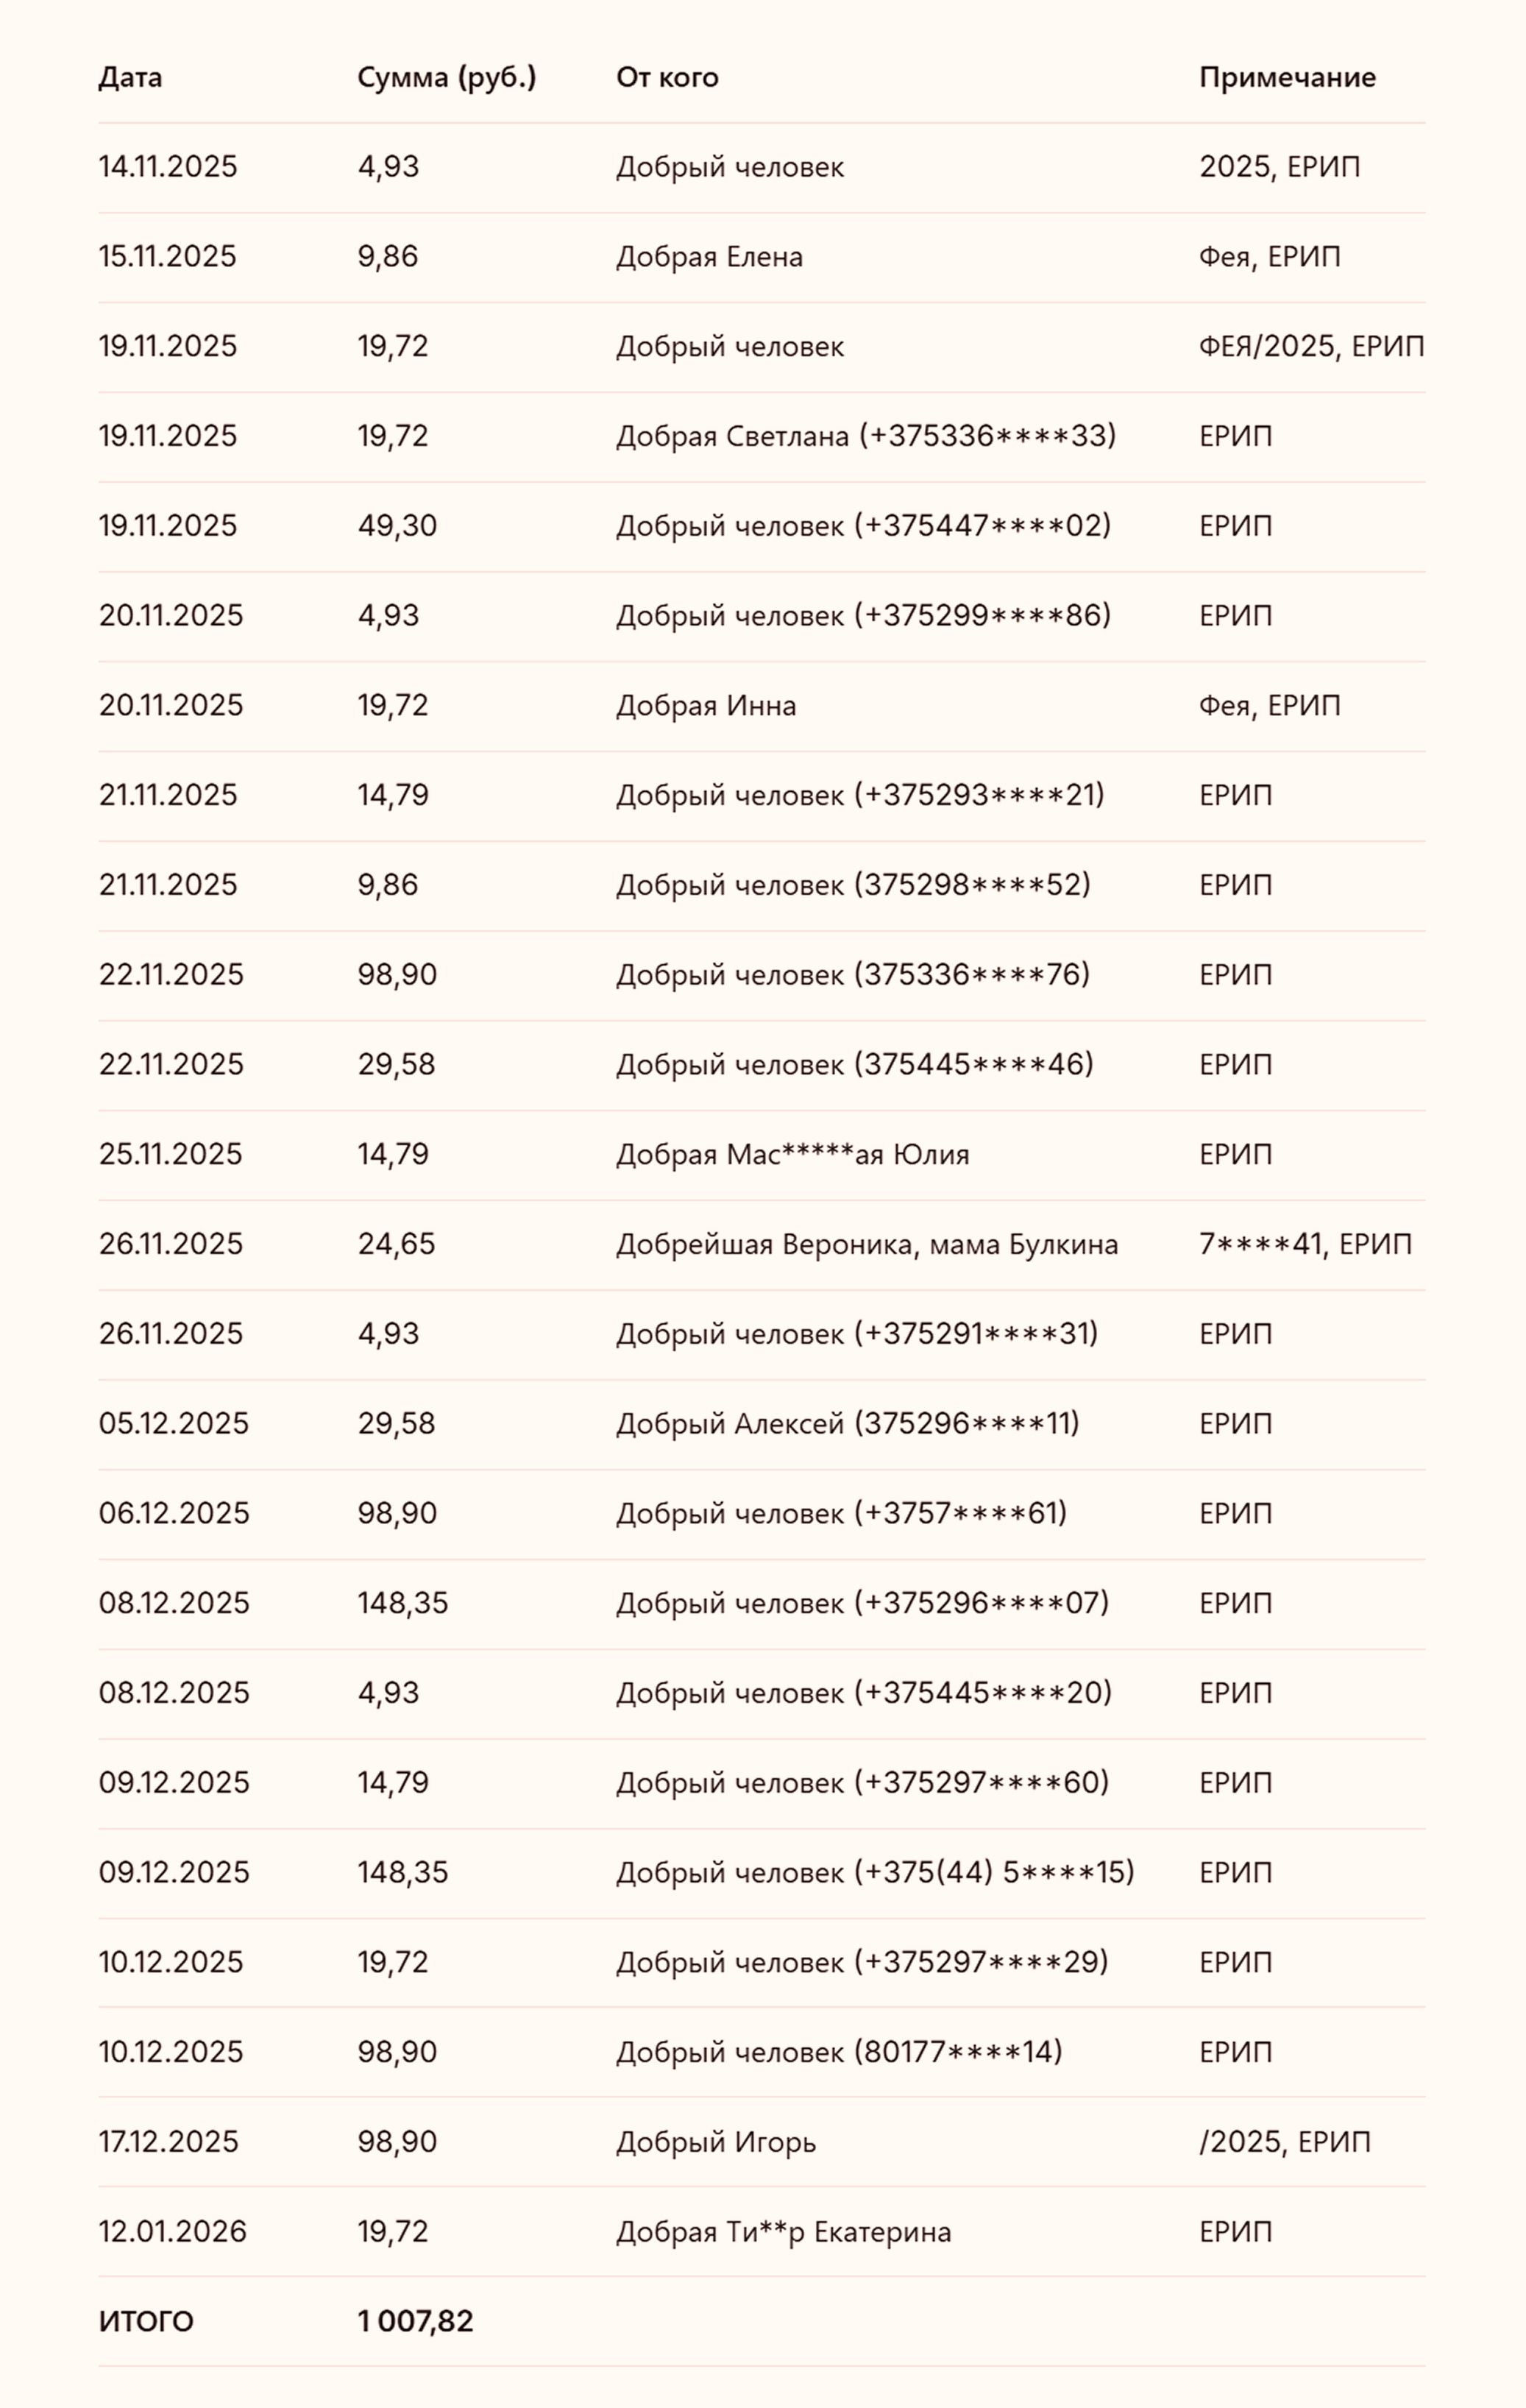Click the "Дата" column header

pyautogui.click(x=130, y=77)
